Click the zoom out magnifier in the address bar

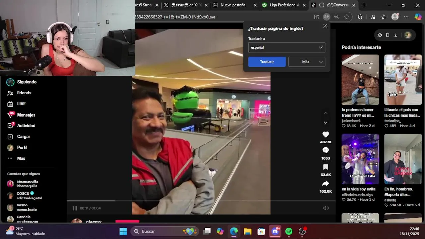[337, 17]
